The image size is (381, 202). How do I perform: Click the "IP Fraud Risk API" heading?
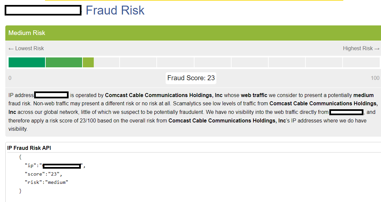point(29,148)
